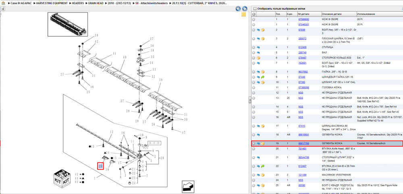403x194 pixels.
Task: Click the 20.13.20 reference box in diagram
Action: [154, 143]
